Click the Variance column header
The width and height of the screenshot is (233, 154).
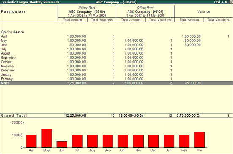[x=204, y=11]
